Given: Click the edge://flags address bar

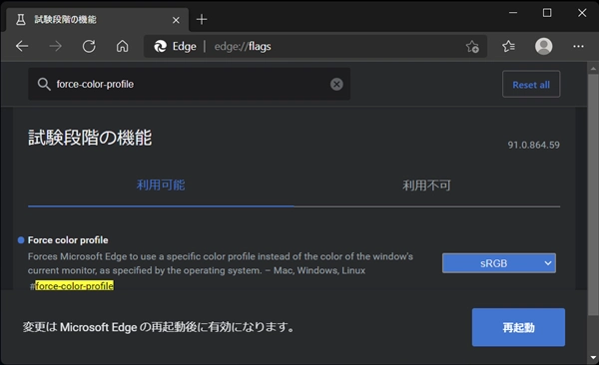Looking at the screenshot, I should (x=315, y=46).
